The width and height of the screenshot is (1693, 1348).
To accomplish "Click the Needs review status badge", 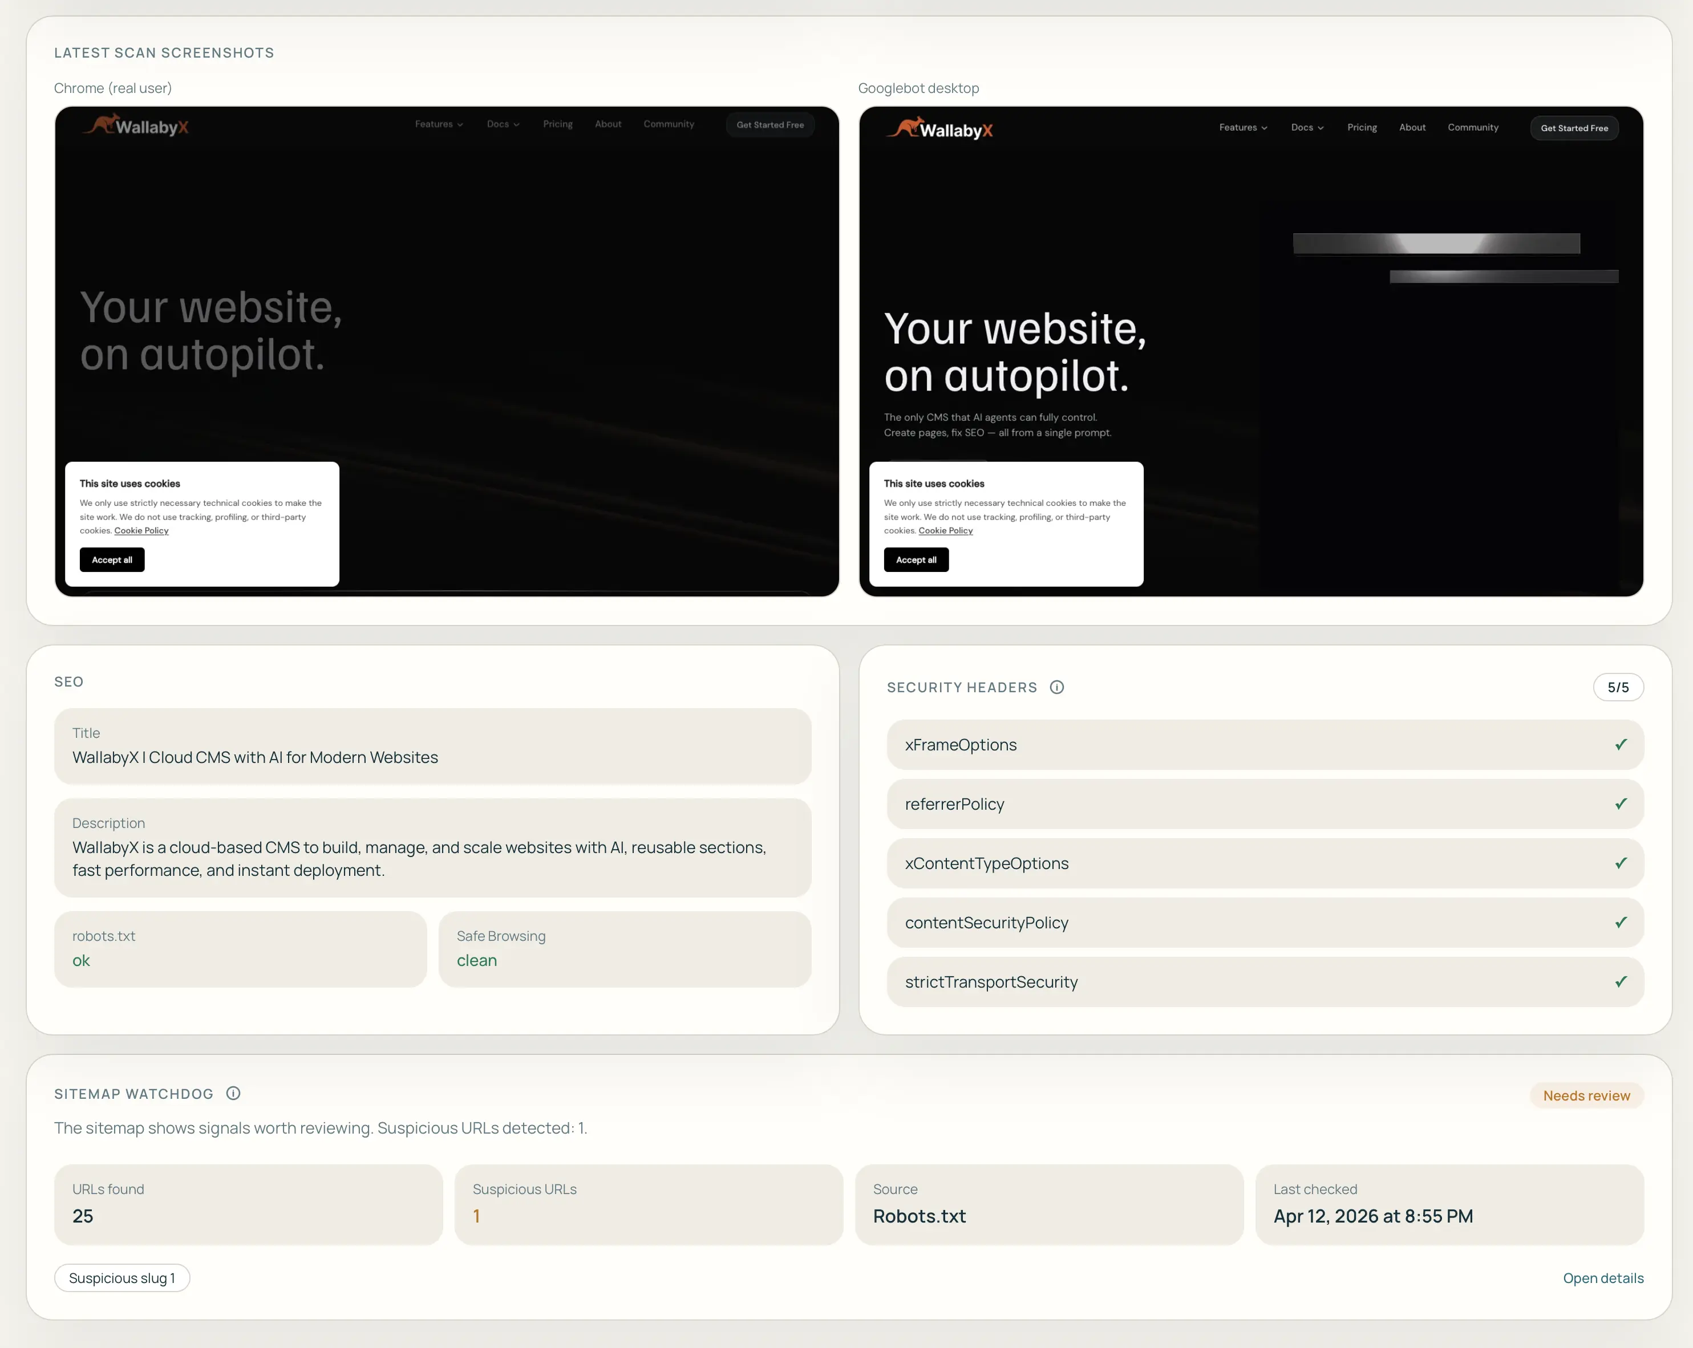I will click(x=1586, y=1095).
